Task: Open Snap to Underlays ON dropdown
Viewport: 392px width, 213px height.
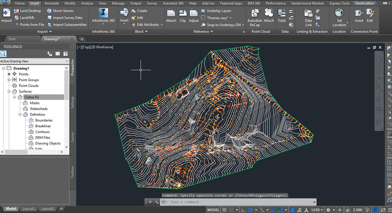Action: click(x=243, y=25)
